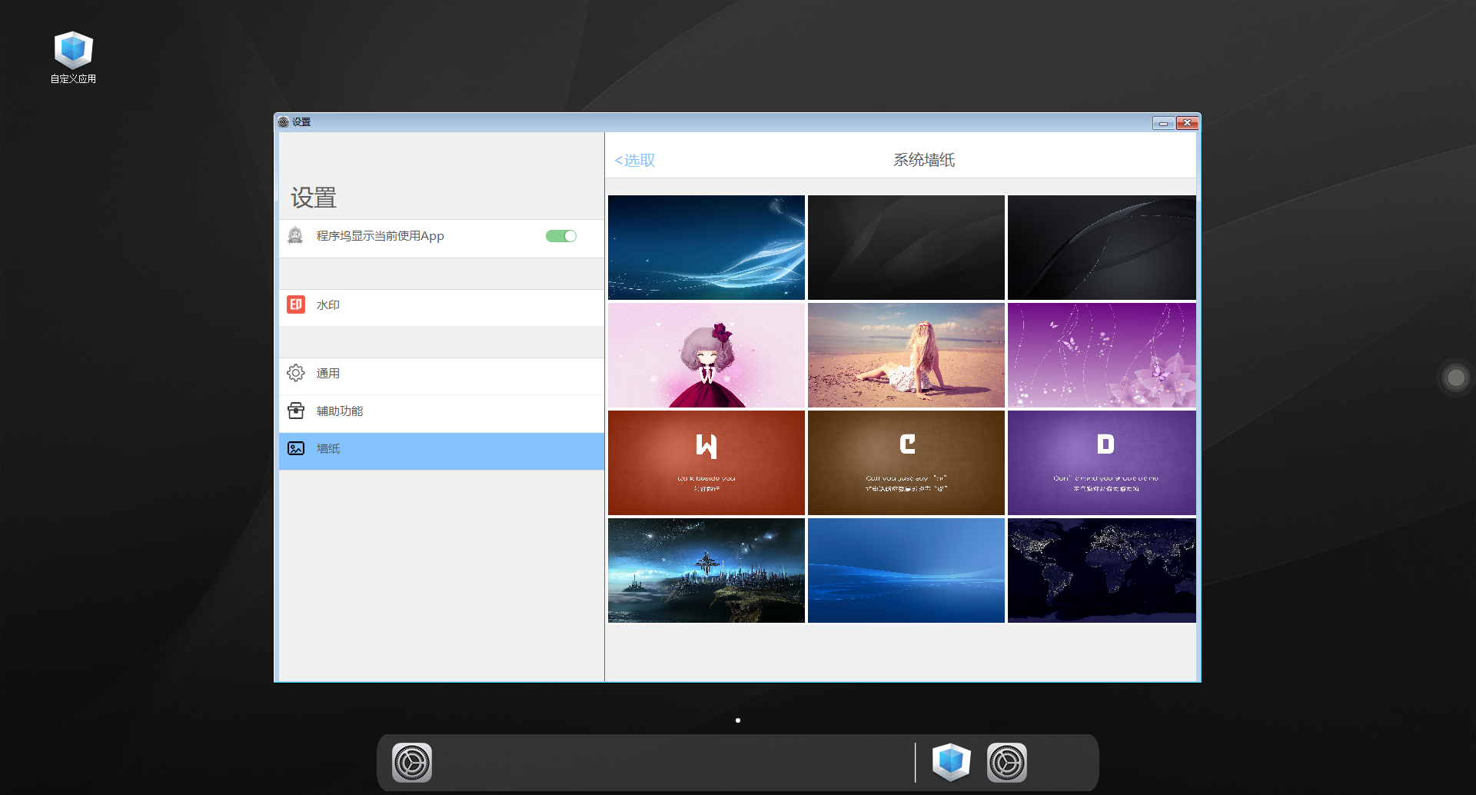Open the 水印 settings row

pyautogui.click(x=441, y=308)
